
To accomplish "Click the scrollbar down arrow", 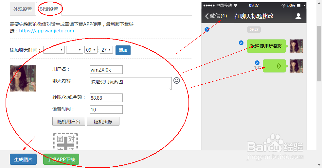I will [x=319, y=165].
